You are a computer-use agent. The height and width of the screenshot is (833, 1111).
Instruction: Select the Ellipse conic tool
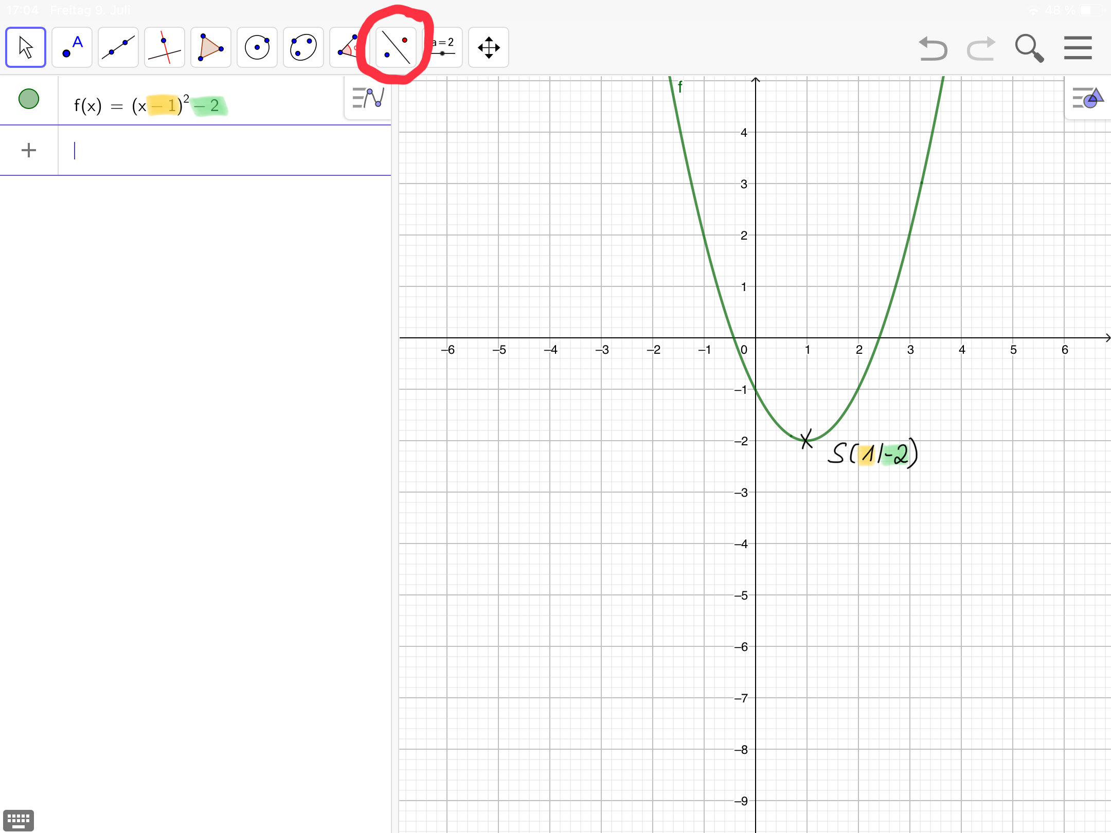point(303,47)
